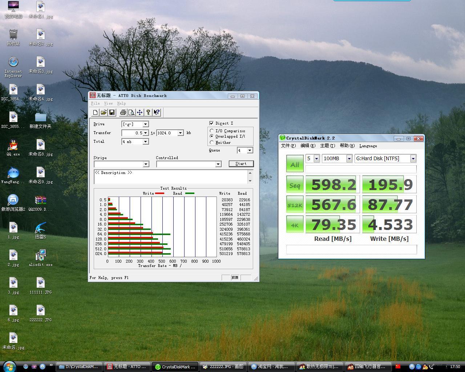The image size is (465, 372).
Task: Click the New file icon in ATTO toolbar
Action: coord(95,113)
